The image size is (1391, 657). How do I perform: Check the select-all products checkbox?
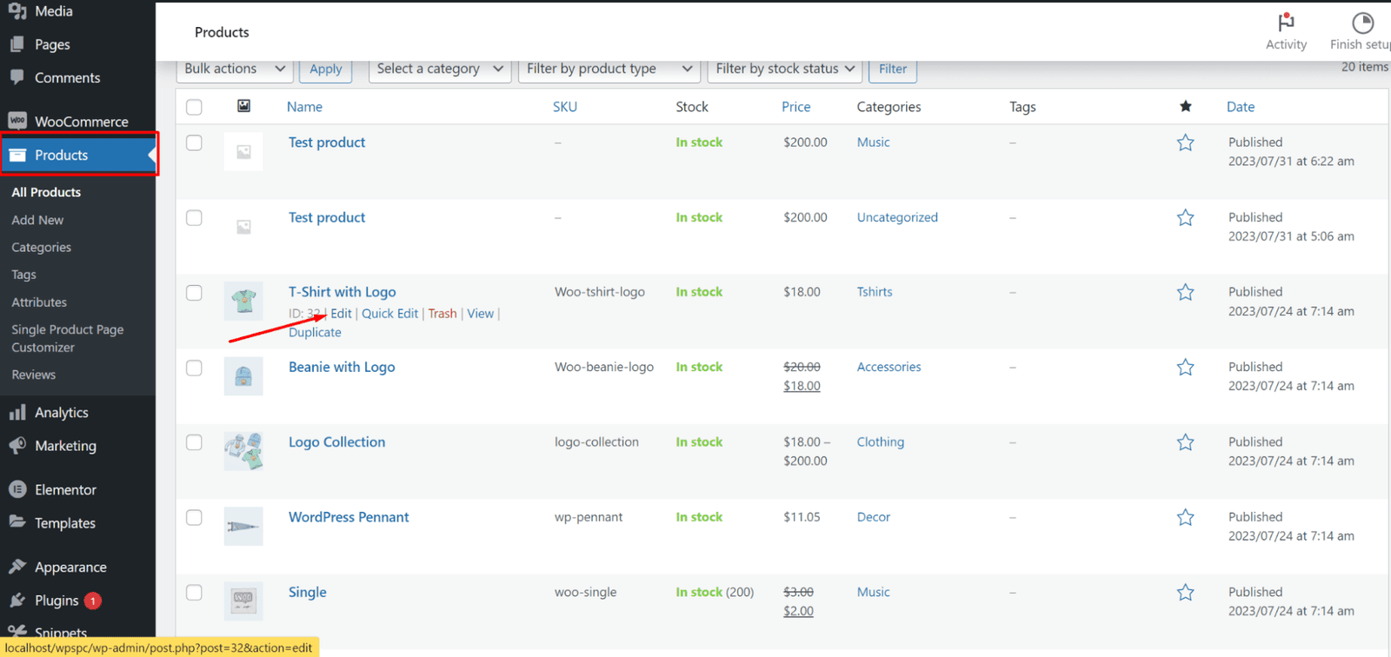(x=194, y=107)
